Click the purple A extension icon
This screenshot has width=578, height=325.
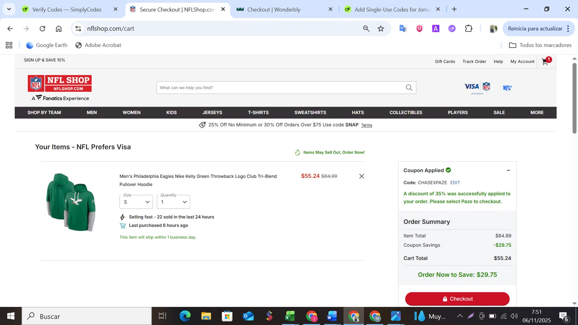pyautogui.click(x=436, y=28)
